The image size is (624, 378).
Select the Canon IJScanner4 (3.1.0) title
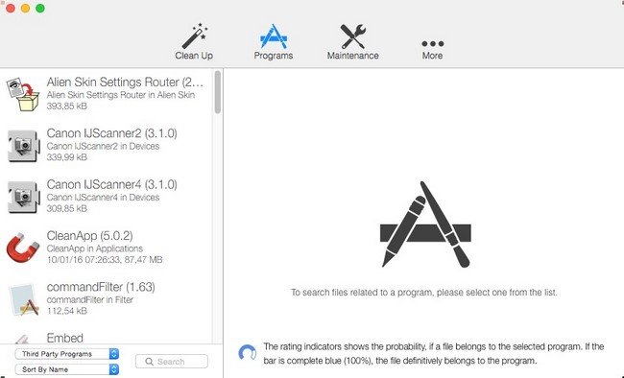(111, 184)
